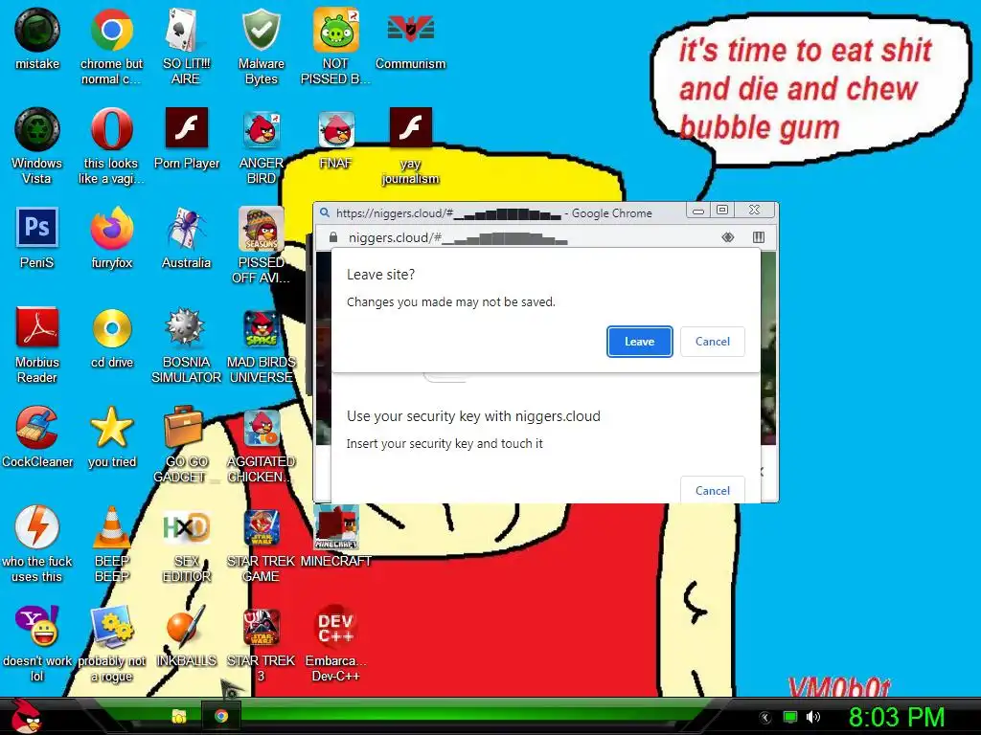Click the diamond extension icon in Chrome toolbar
Screen dimensions: 981x735
[728, 237]
